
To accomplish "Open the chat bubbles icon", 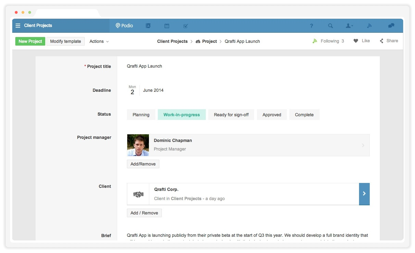I will [391, 26].
